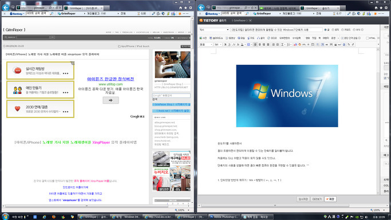
Task: Expand the GrimReper blog selector in Tistory header
Action: coord(250,21)
